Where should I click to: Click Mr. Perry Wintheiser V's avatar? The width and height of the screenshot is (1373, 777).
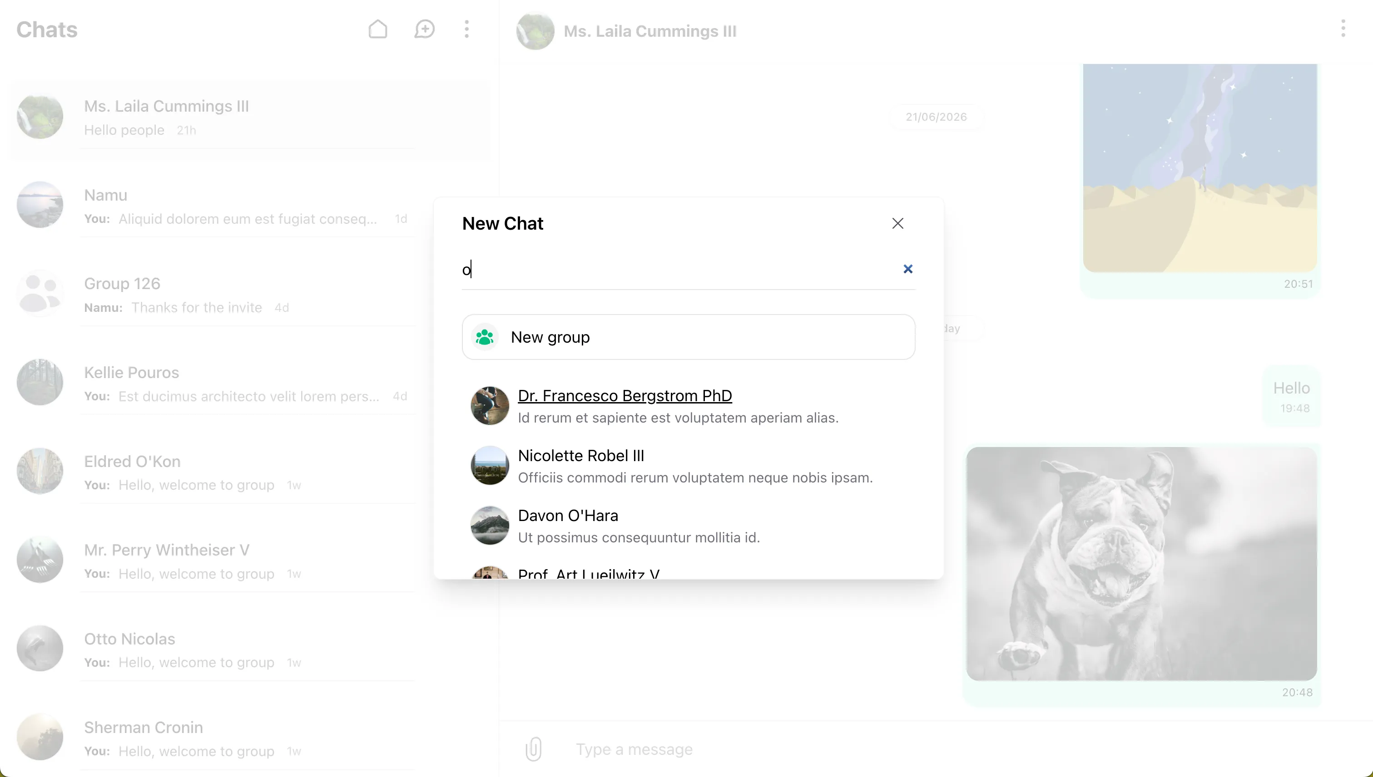click(40, 559)
